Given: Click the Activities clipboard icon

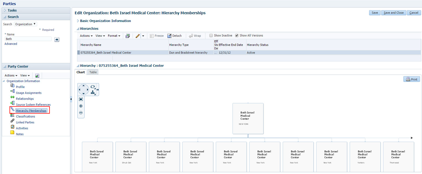Looking at the screenshot, I should (x=12, y=127).
